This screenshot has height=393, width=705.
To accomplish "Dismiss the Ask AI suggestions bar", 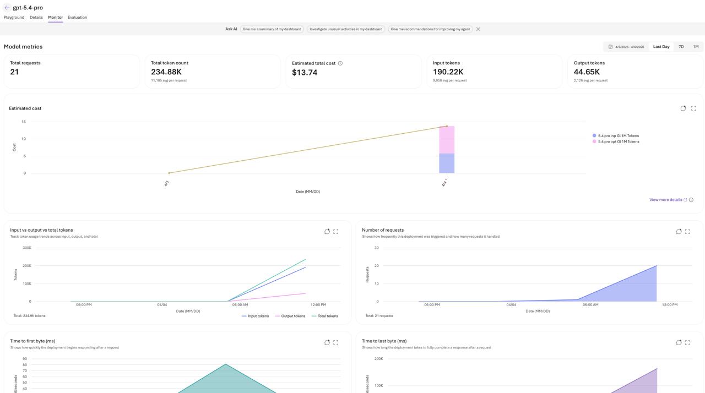I will coord(478,29).
